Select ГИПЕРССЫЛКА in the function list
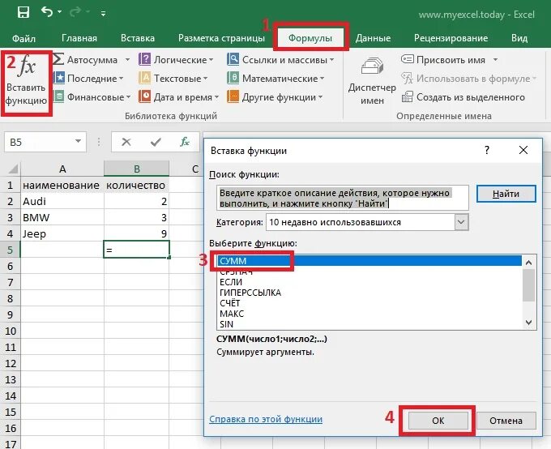 369,293
